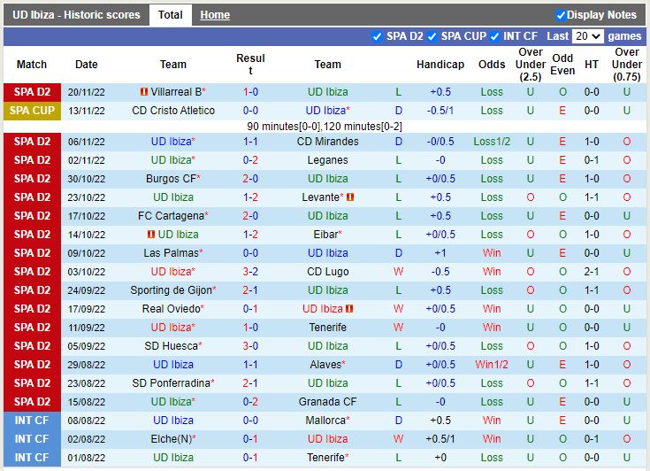
Task: Select the SPA CUP league badge
Action: (x=32, y=111)
